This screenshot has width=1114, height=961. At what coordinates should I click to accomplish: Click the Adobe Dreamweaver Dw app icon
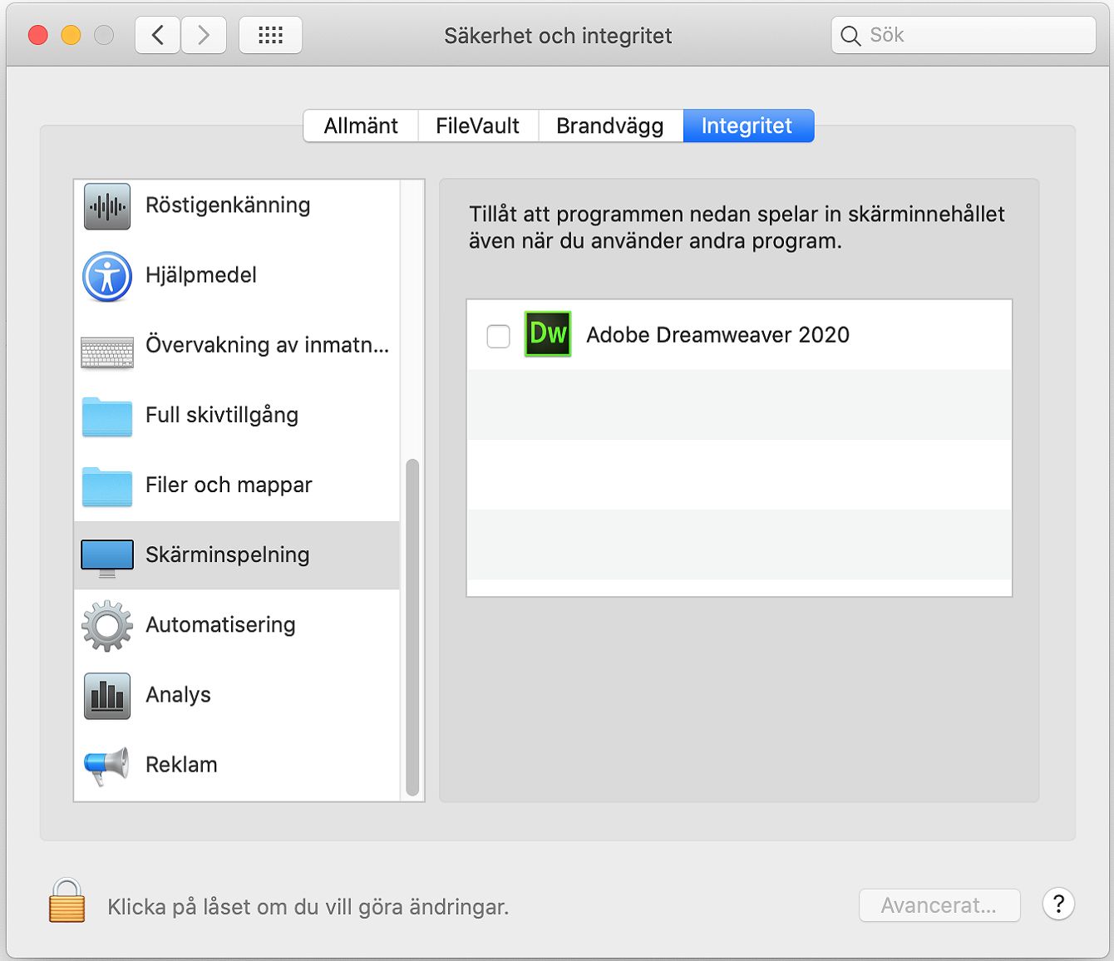pyautogui.click(x=548, y=334)
